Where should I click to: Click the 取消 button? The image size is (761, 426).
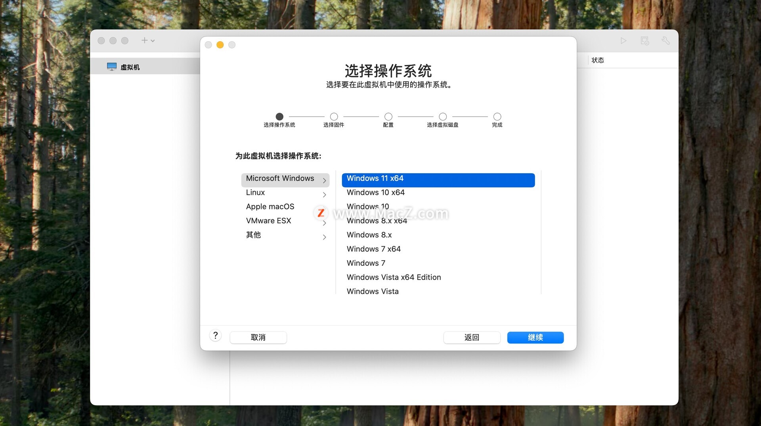click(258, 338)
